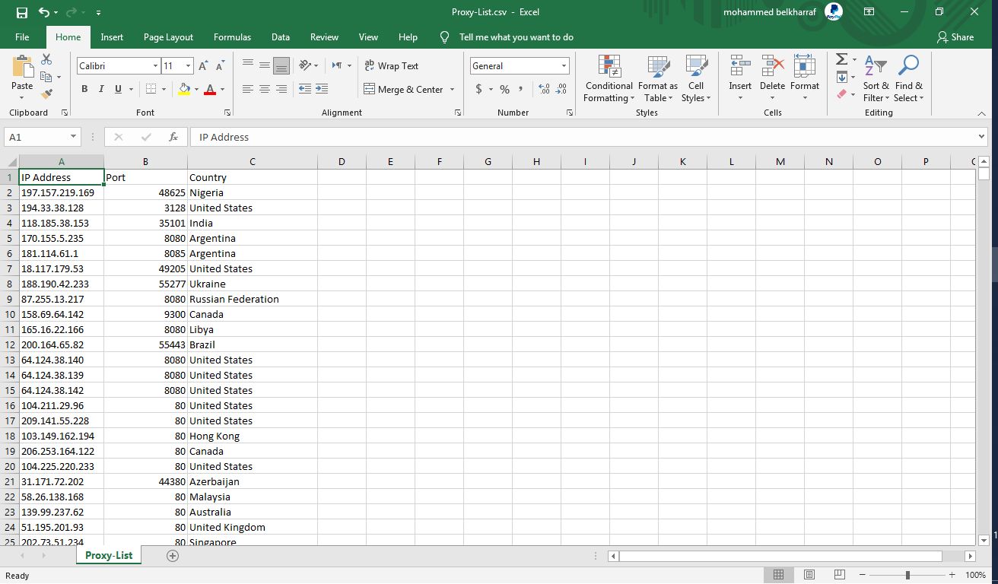Open the Format cells button menu
998x584 pixels.
pos(805,78)
